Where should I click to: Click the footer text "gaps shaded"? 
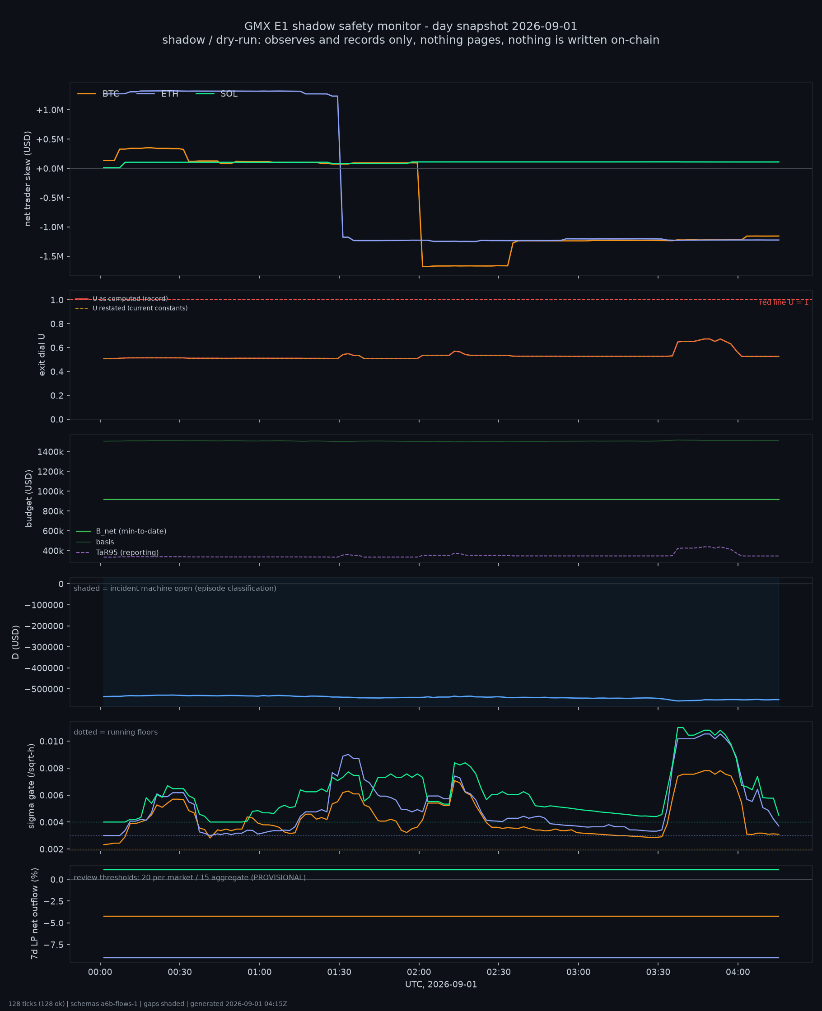point(164,1004)
